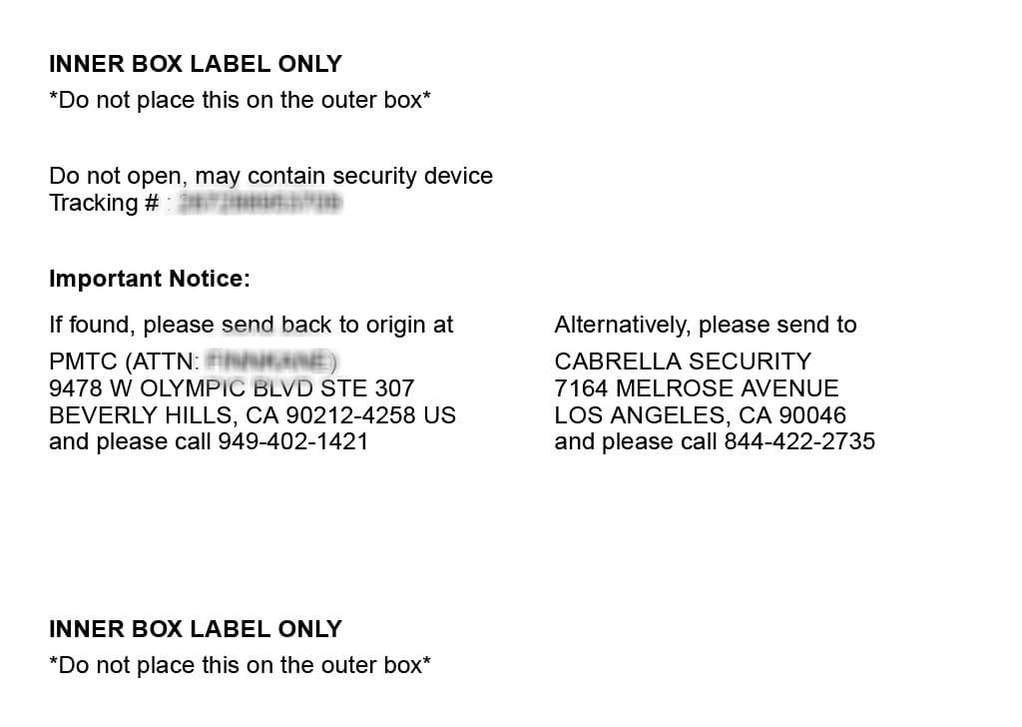Click the 'Tracking #' label
Image resolution: width=1022 pixels, height=727 pixels.
(x=104, y=203)
